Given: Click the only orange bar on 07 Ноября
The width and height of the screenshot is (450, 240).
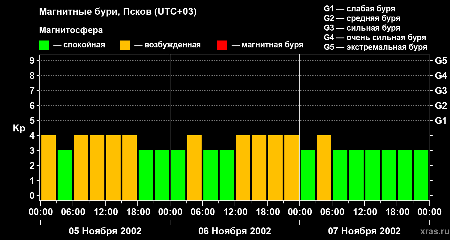Looking at the screenshot, I should coord(324,168).
